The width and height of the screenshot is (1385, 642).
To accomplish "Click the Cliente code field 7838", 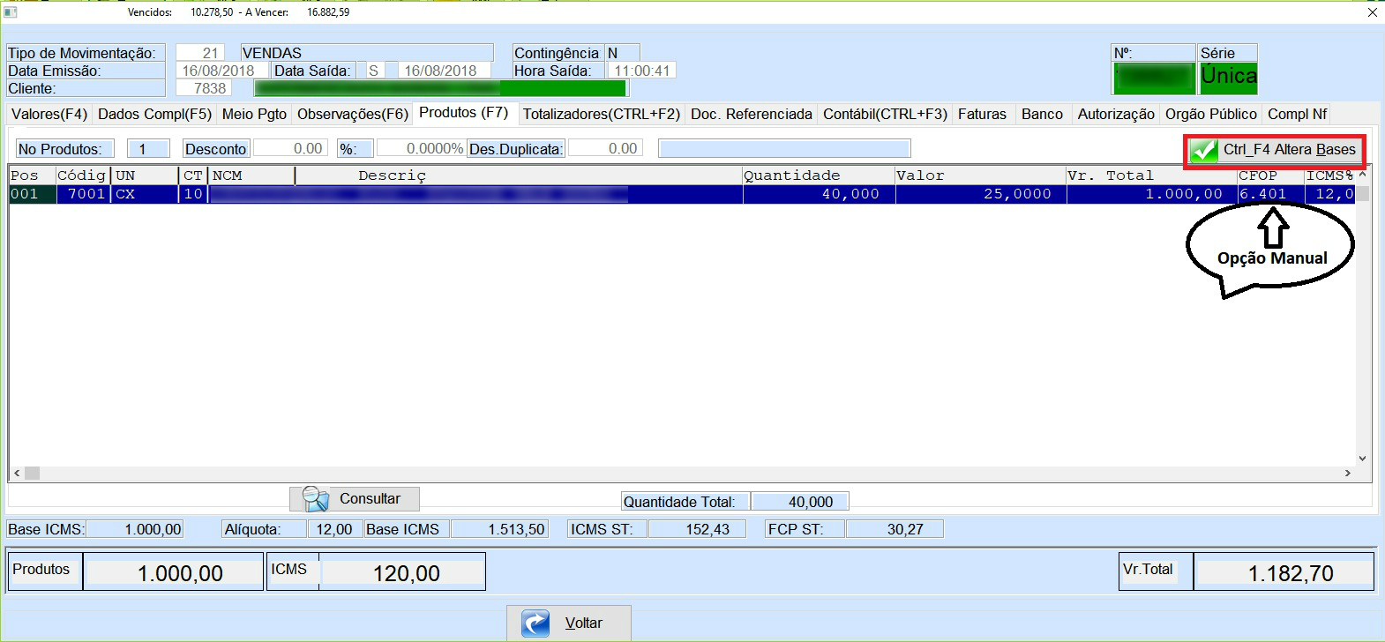I will pos(203,88).
